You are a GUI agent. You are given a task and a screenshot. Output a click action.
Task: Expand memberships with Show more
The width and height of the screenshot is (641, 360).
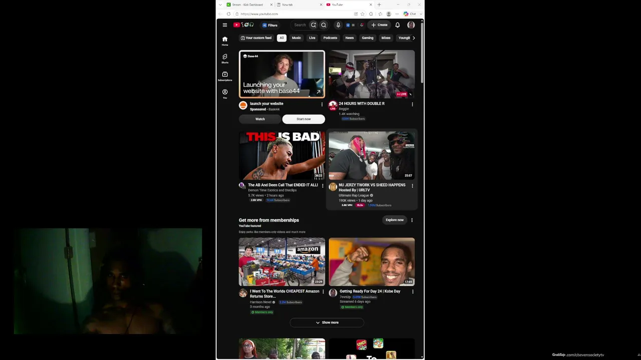(327, 322)
